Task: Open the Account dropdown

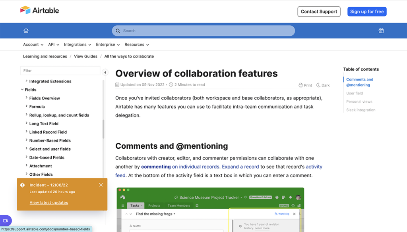Action: coord(33,44)
